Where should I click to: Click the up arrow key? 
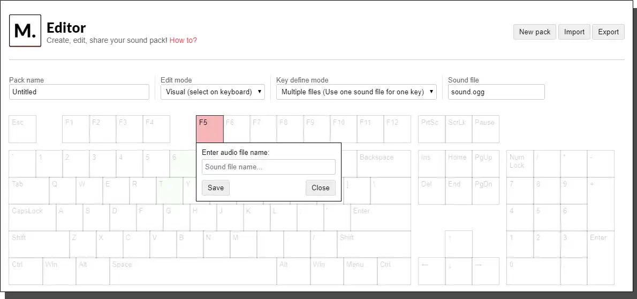pyautogui.click(x=459, y=244)
